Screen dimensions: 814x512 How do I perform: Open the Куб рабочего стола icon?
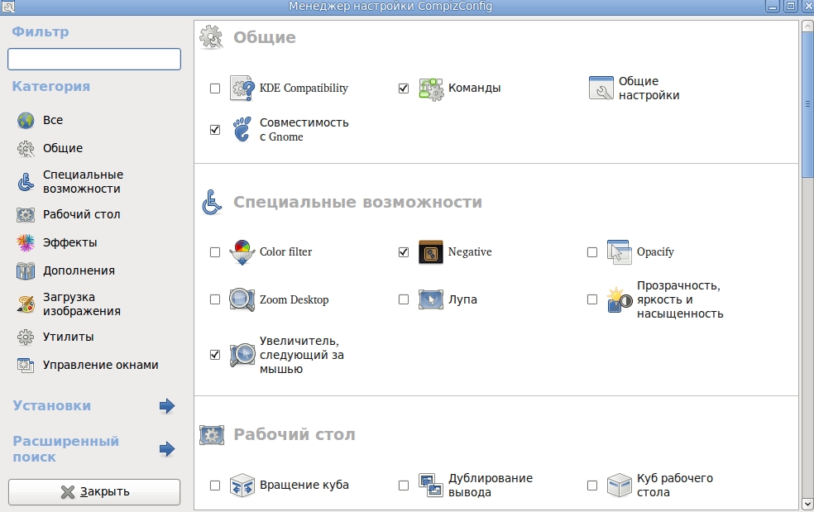pyautogui.click(x=620, y=486)
